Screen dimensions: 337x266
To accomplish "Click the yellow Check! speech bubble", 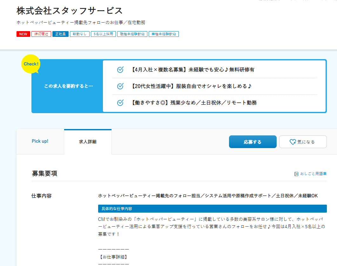I will pyautogui.click(x=31, y=64).
